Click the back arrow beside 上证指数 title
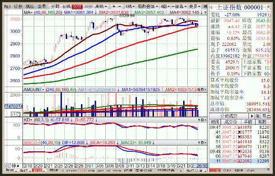This screenshot has height=176, width=275. point(212,8)
